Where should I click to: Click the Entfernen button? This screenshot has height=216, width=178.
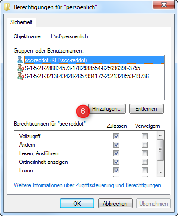(146, 109)
